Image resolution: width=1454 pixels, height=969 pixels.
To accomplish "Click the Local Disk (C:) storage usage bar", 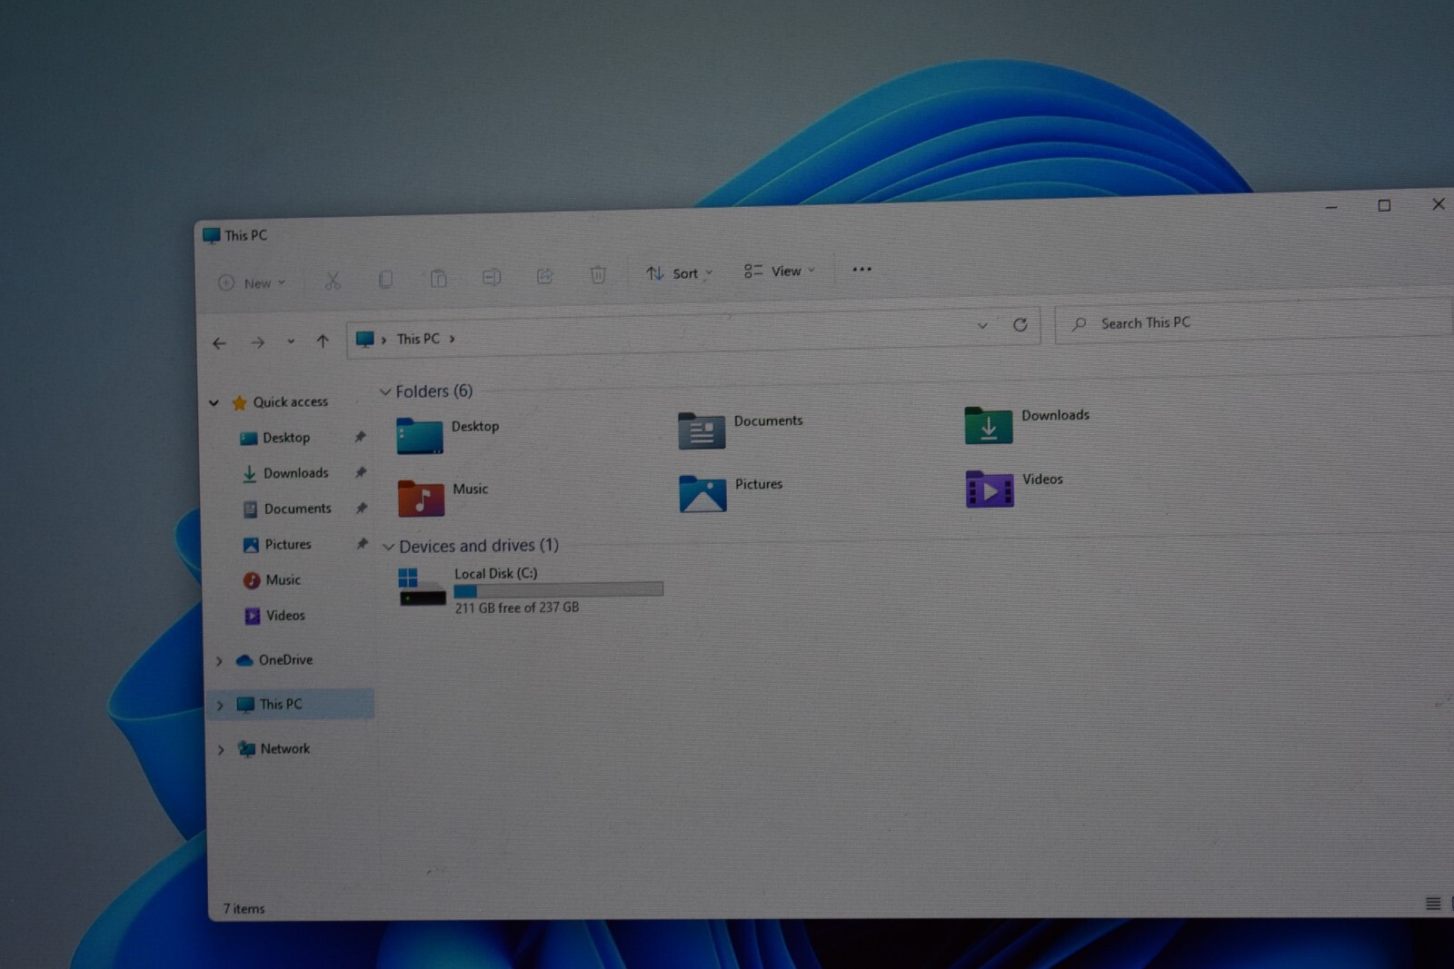I will (559, 589).
